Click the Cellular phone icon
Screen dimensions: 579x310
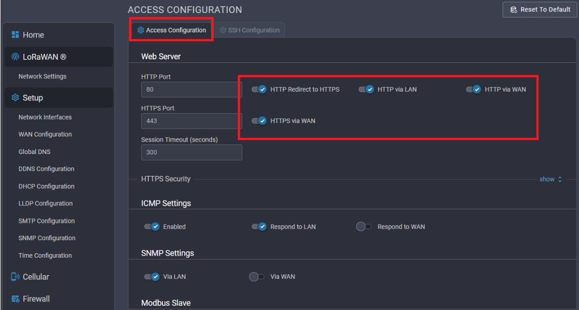[x=15, y=277]
